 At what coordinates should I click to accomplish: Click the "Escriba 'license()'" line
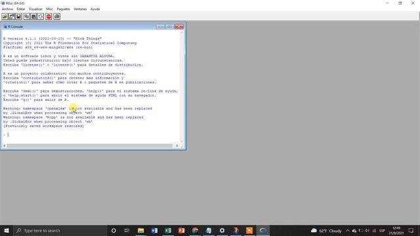coord(73,65)
